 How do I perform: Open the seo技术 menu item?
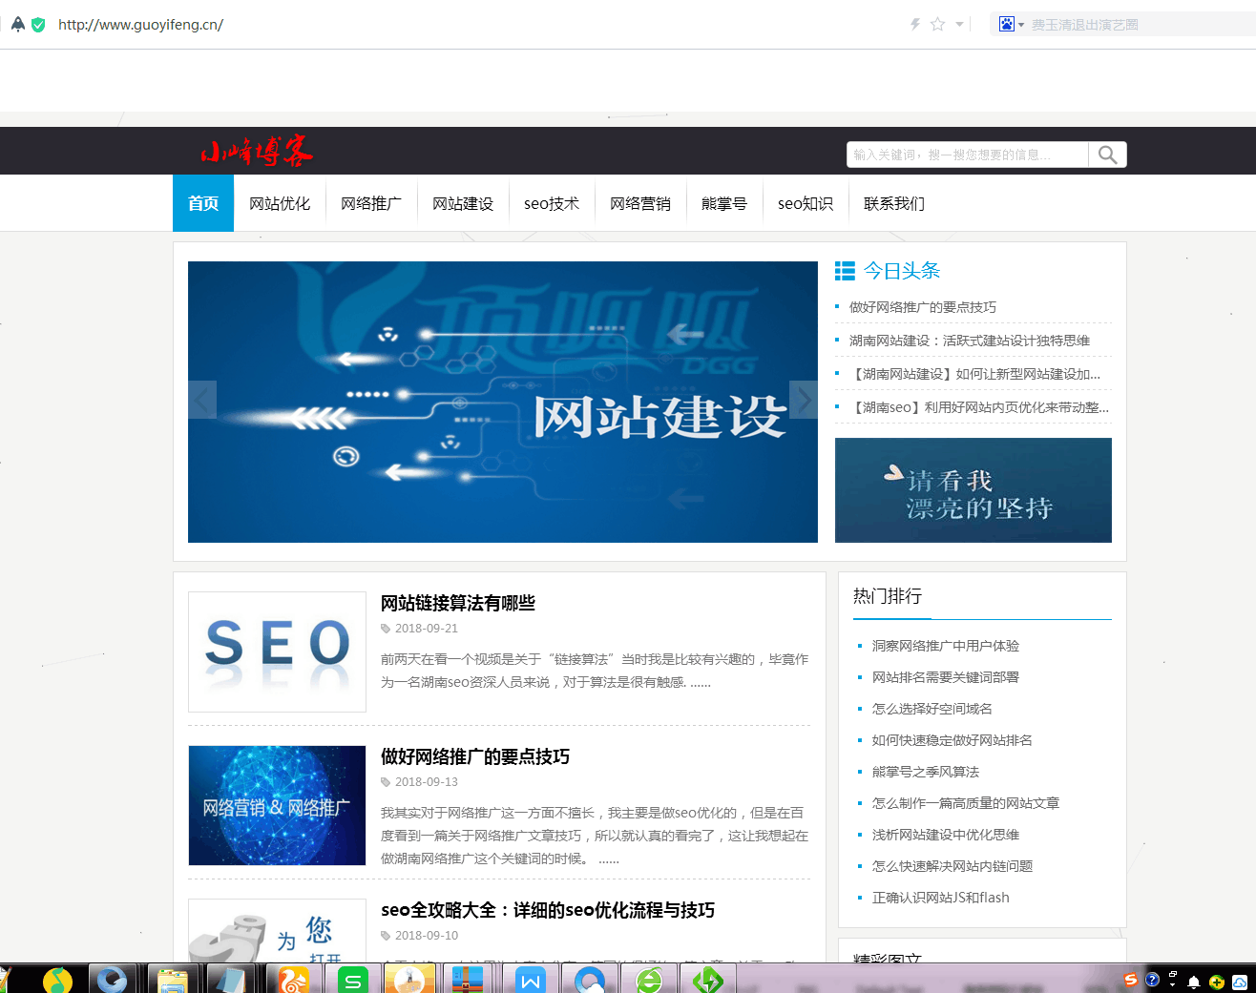pos(552,203)
